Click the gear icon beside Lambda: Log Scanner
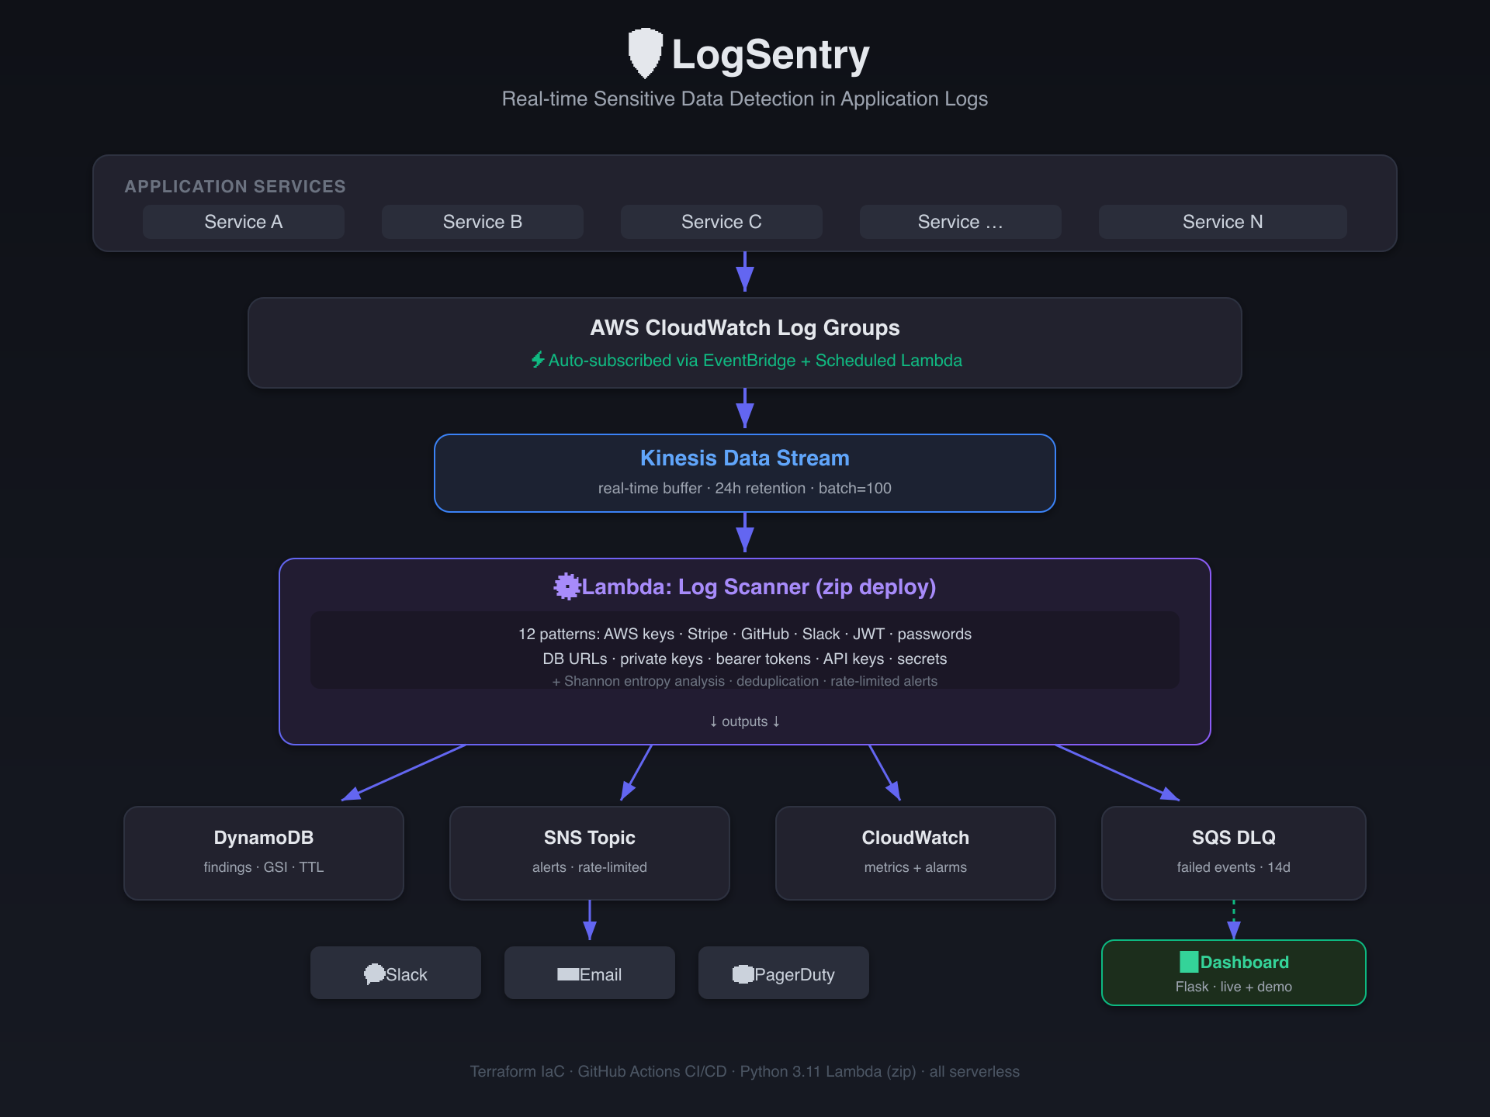The height and width of the screenshot is (1117, 1490). [x=567, y=586]
